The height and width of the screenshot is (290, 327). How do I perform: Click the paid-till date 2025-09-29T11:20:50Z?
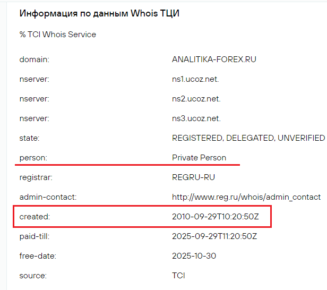tap(214, 236)
